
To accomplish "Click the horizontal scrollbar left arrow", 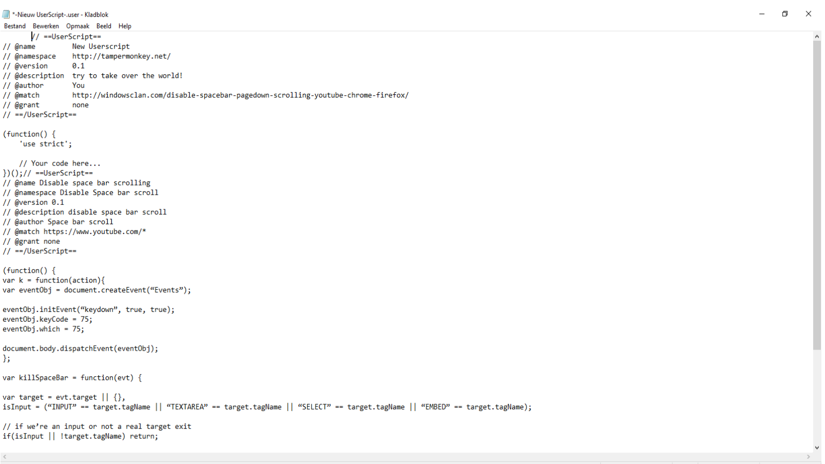I will (5, 457).
